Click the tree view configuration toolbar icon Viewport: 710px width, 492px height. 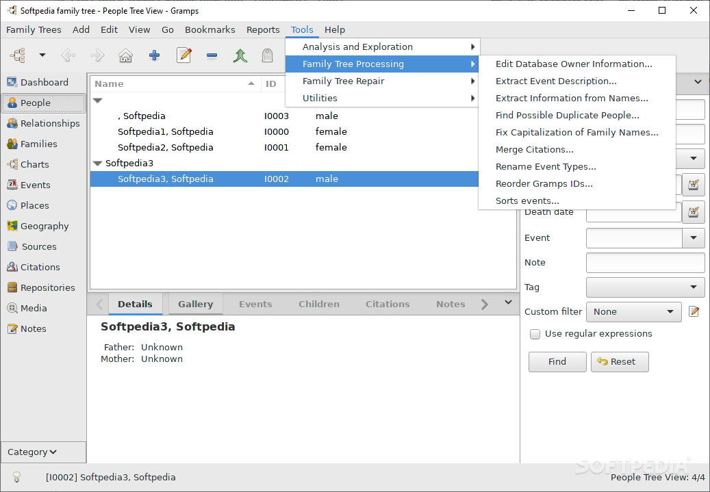18,55
